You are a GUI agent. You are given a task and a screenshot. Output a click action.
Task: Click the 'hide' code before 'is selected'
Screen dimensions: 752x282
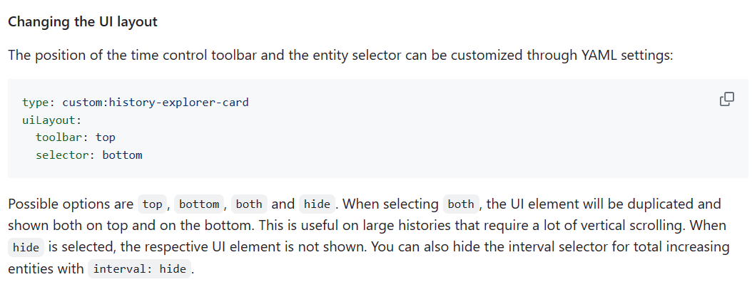pyautogui.click(x=26, y=248)
